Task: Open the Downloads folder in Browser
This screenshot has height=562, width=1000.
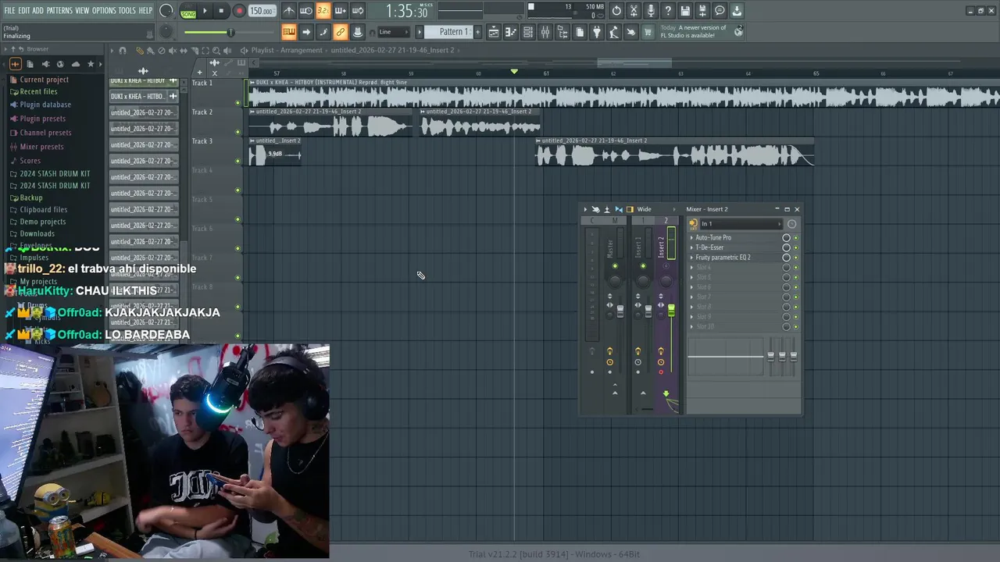Action: [x=37, y=233]
